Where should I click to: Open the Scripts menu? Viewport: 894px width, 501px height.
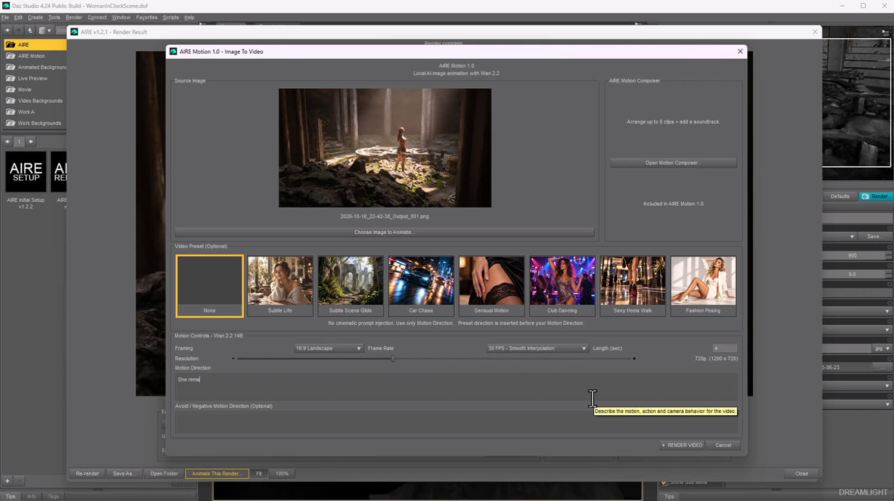pyautogui.click(x=170, y=17)
